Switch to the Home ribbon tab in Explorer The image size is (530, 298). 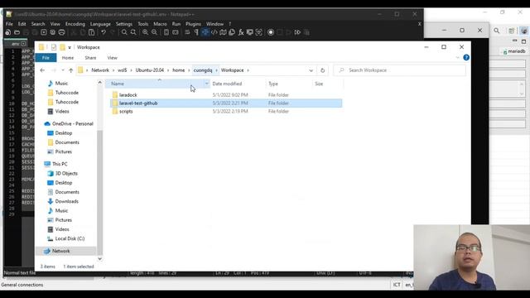click(68, 58)
